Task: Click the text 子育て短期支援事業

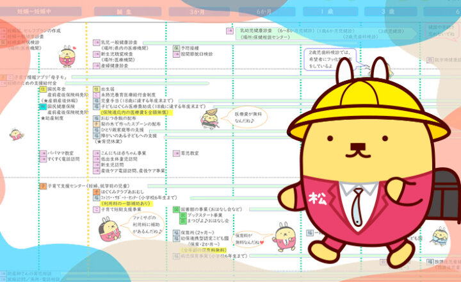Action: click(x=121, y=210)
